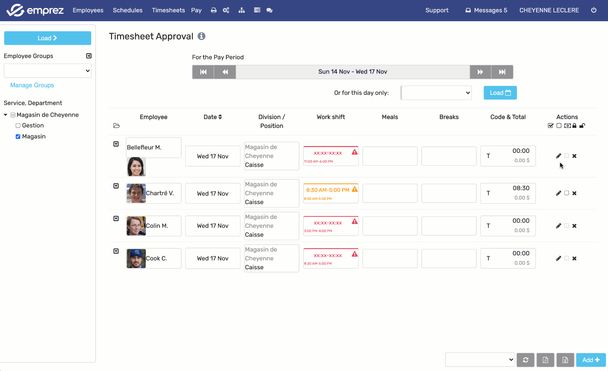Viewport: 608px width, 371px height.
Task: Open the organization chart icon
Action: [x=242, y=10]
